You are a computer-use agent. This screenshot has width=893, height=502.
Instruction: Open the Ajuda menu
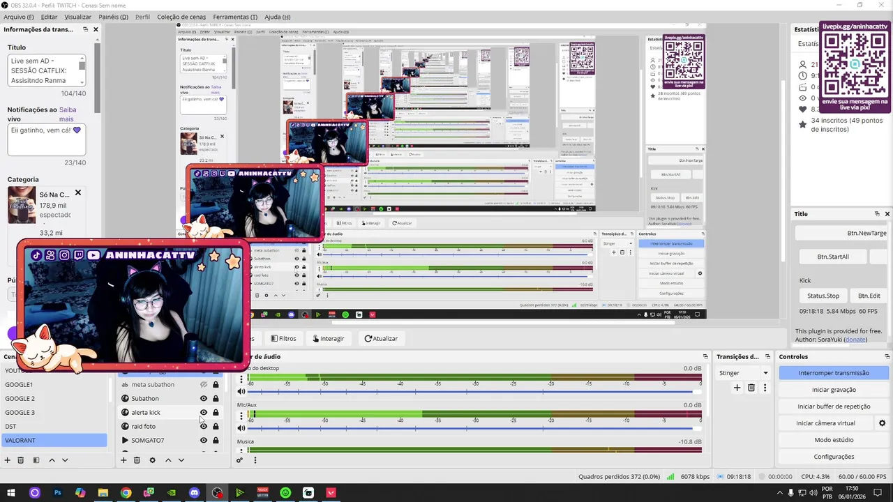(x=278, y=17)
